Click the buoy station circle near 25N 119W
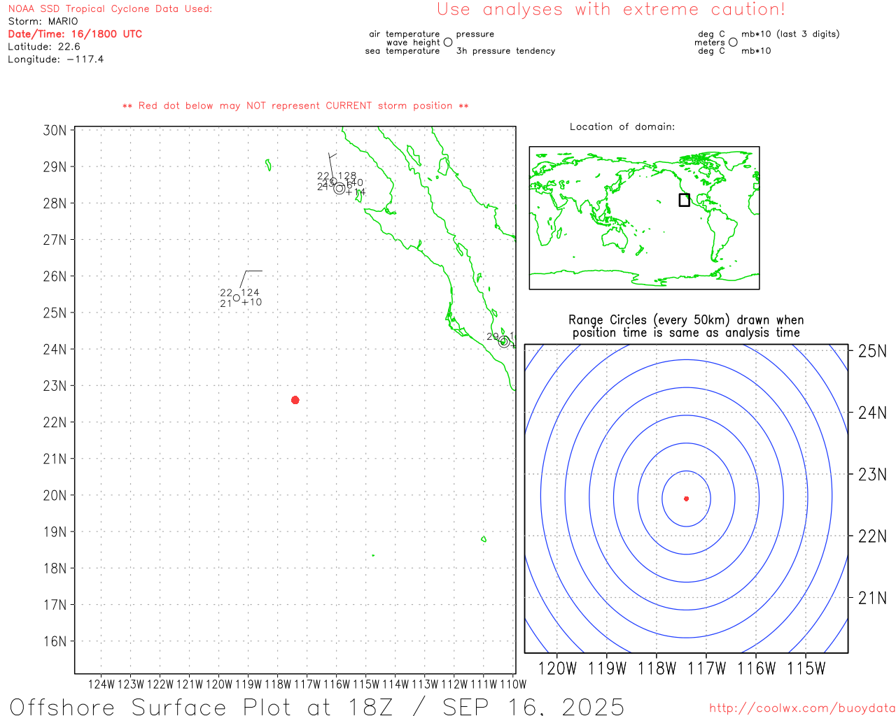 pos(237,298)
